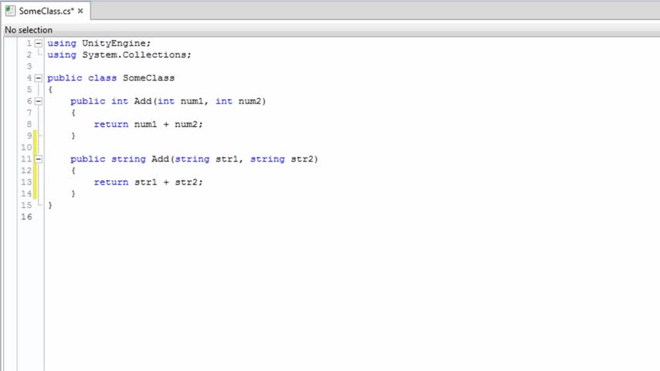Switch to the SomeClass.cs tab
This screenshot has width=660, height=371.
click(x=46, y=11)
